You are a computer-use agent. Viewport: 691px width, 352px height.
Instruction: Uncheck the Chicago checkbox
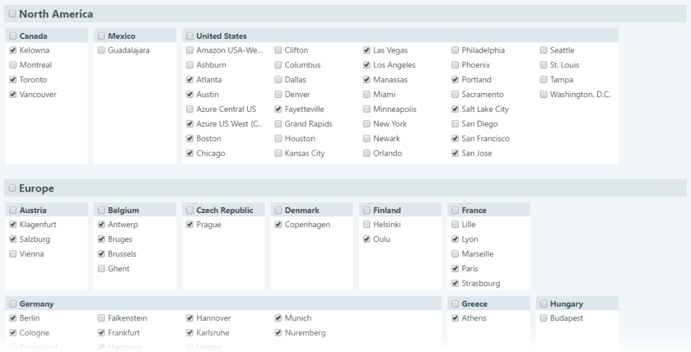click(x=190, y=153)
